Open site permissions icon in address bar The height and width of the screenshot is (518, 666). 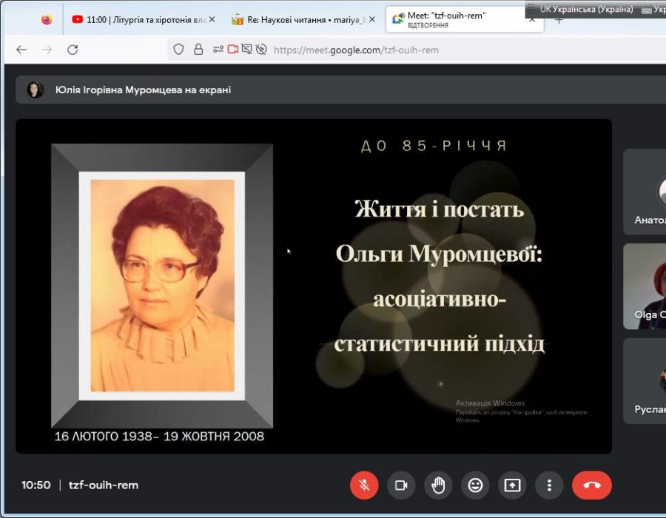218,50
